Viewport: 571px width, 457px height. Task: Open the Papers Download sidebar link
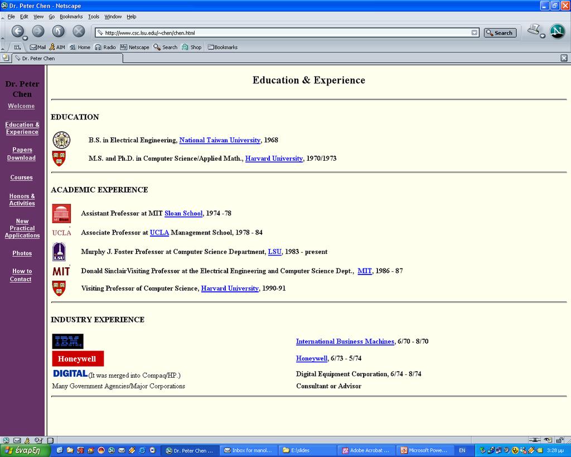tap(22, 154)
